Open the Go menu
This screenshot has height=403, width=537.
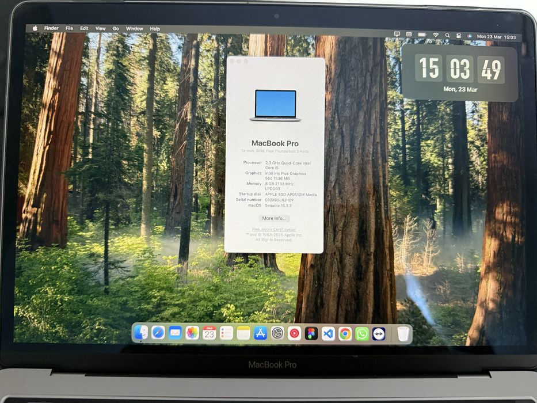[x=116, y=29]
